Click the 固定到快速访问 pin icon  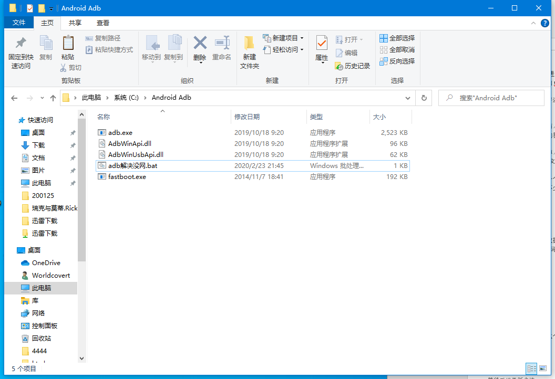click(21, 43)
